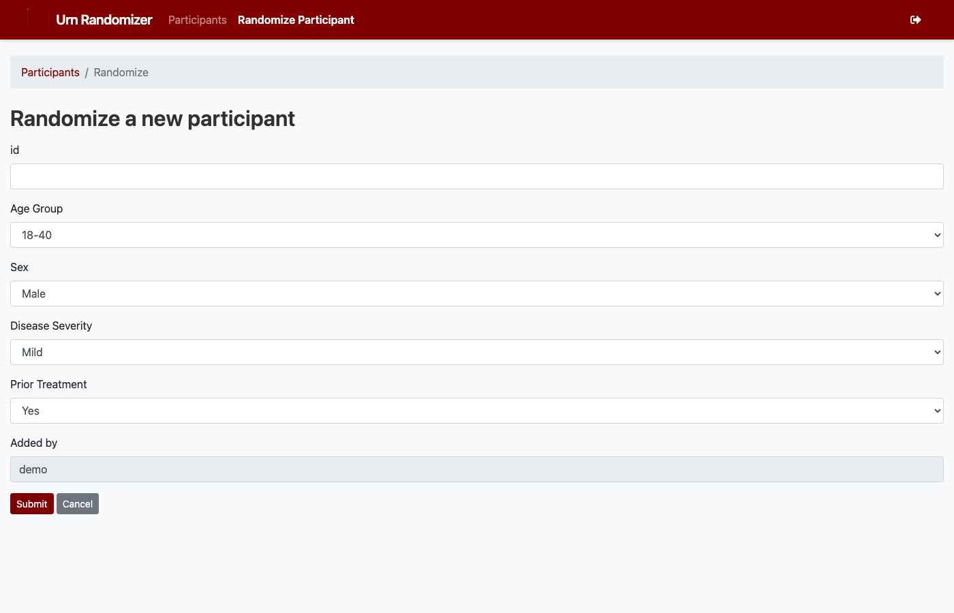The image size is (954, 613).
Task: Expand the Sex dropdown
Action: click(x=477, y=294)
